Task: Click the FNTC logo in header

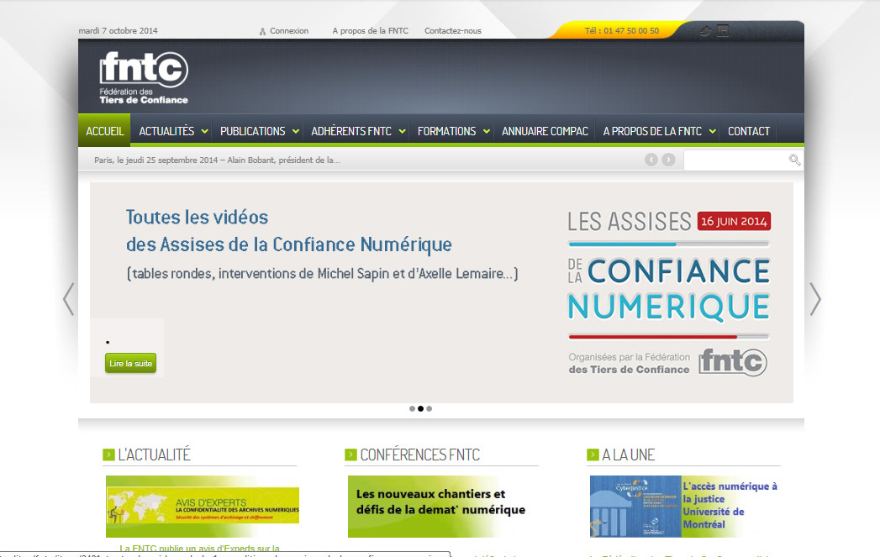Action: (144, 77)
